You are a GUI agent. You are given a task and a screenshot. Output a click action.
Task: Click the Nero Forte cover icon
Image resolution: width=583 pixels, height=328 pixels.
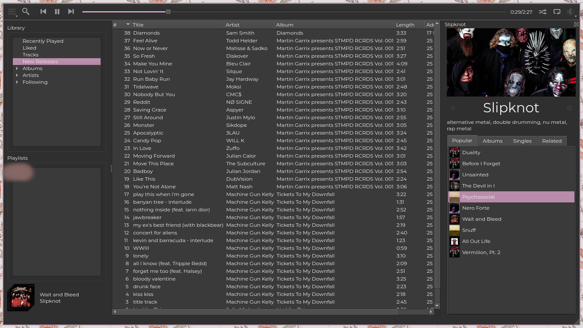coord(455,208)
